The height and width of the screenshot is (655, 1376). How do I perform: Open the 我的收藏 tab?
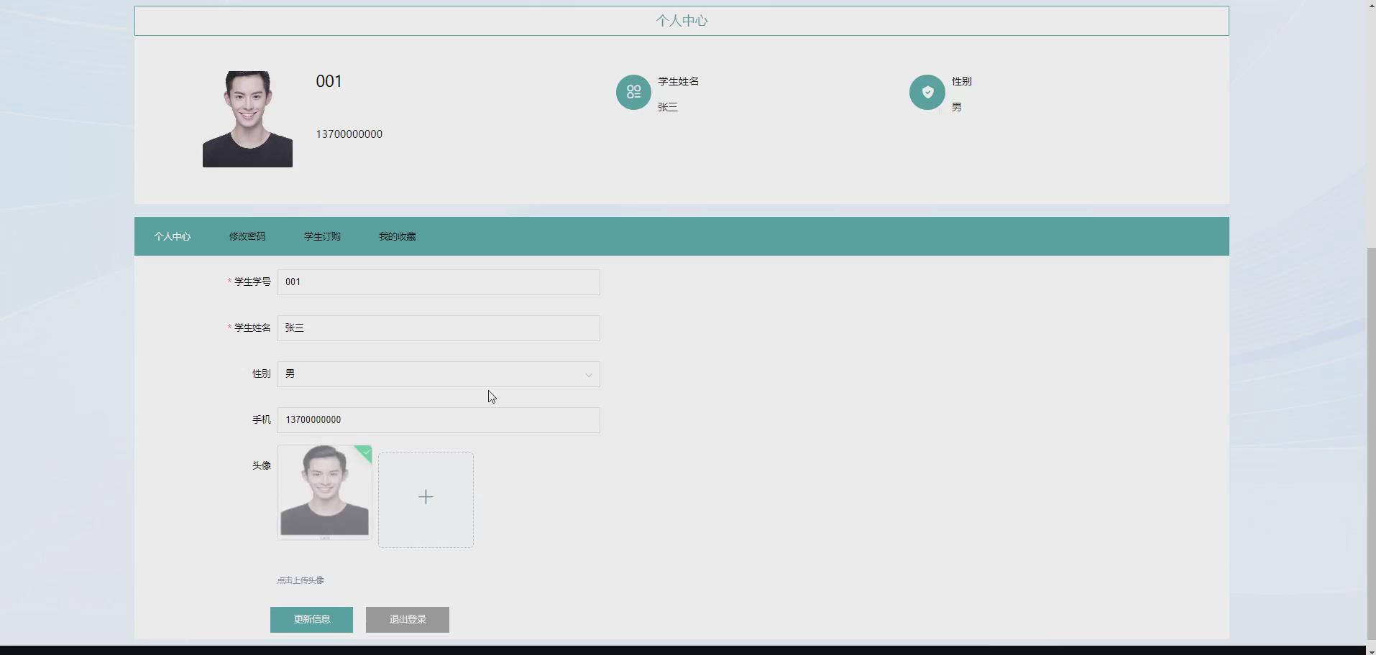point(398,236)
